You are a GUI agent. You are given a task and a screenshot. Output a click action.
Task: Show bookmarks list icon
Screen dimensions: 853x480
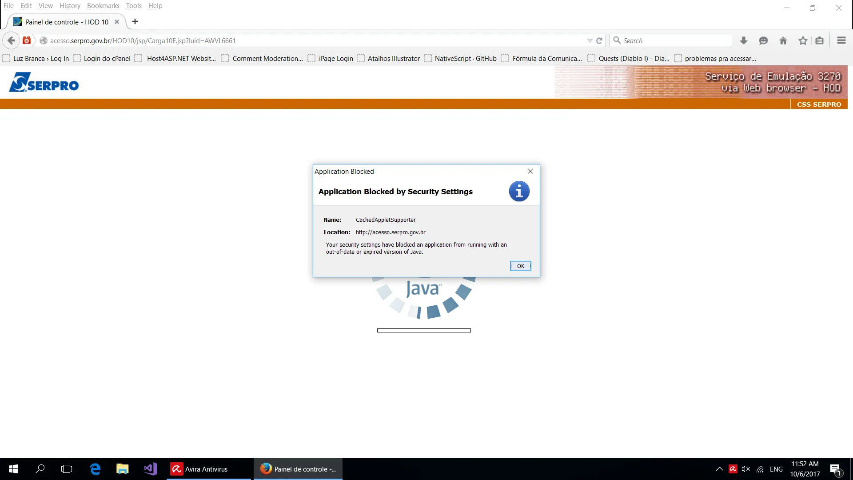pyautogui.click(x=820, y=40)
